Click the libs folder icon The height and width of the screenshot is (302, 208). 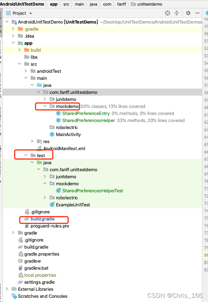(x=27, y=57)
